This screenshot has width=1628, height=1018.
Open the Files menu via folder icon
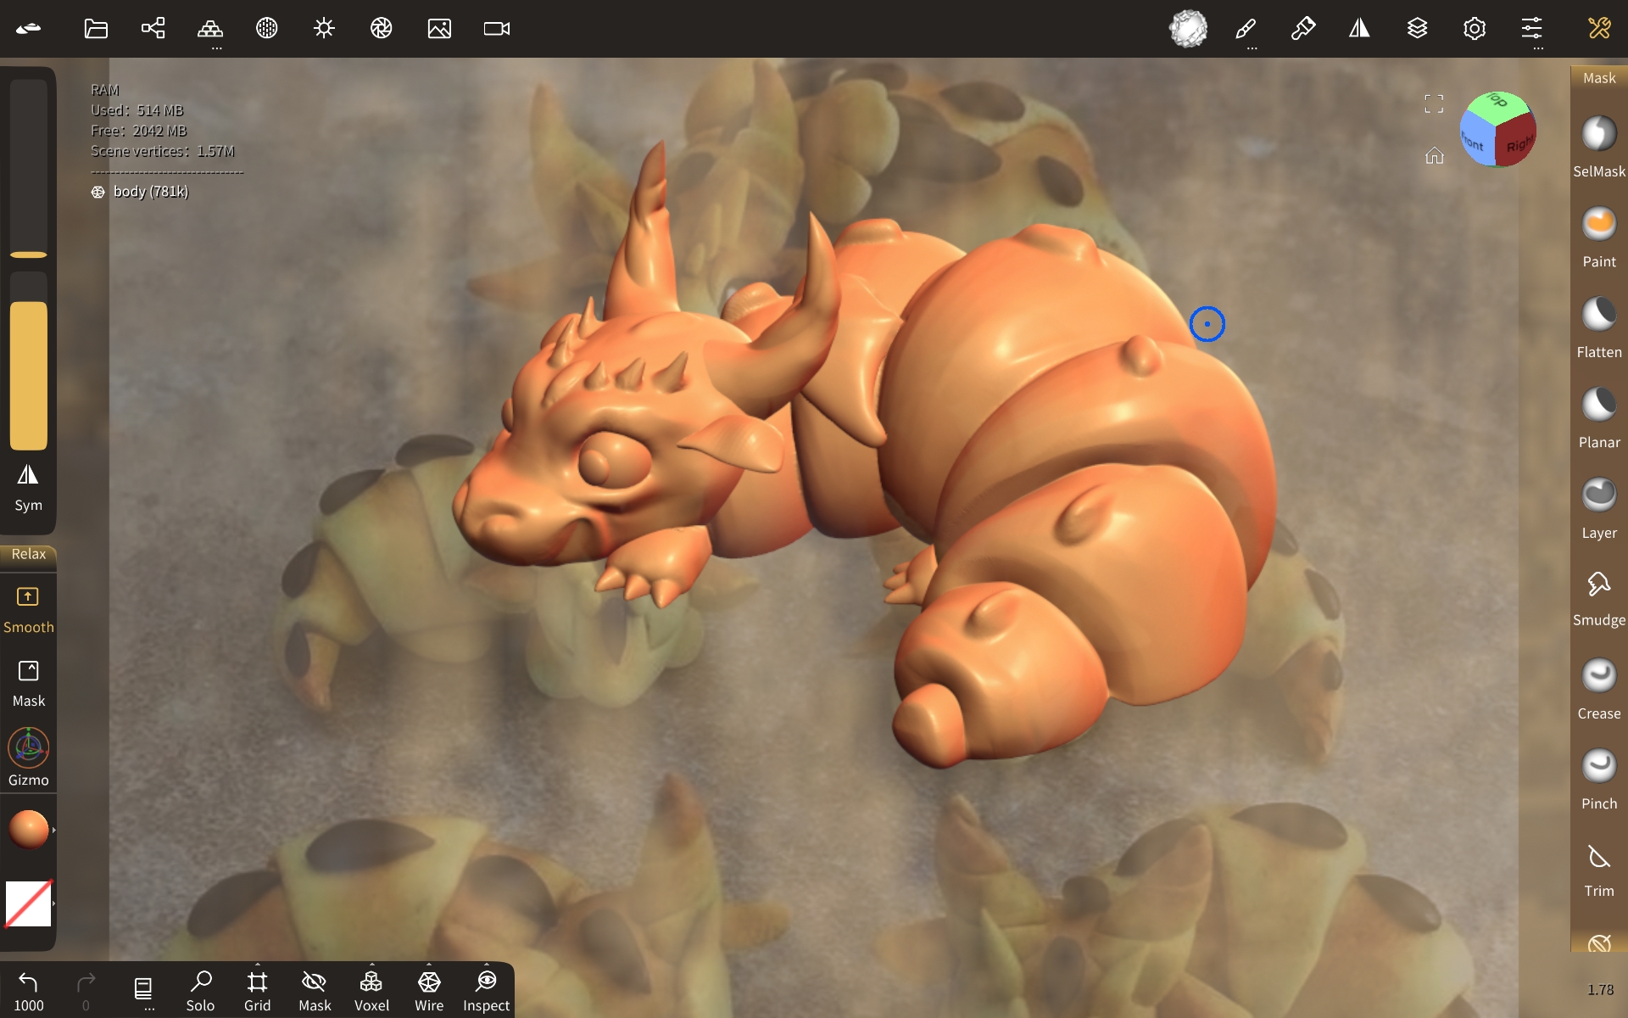pos(95,28)
